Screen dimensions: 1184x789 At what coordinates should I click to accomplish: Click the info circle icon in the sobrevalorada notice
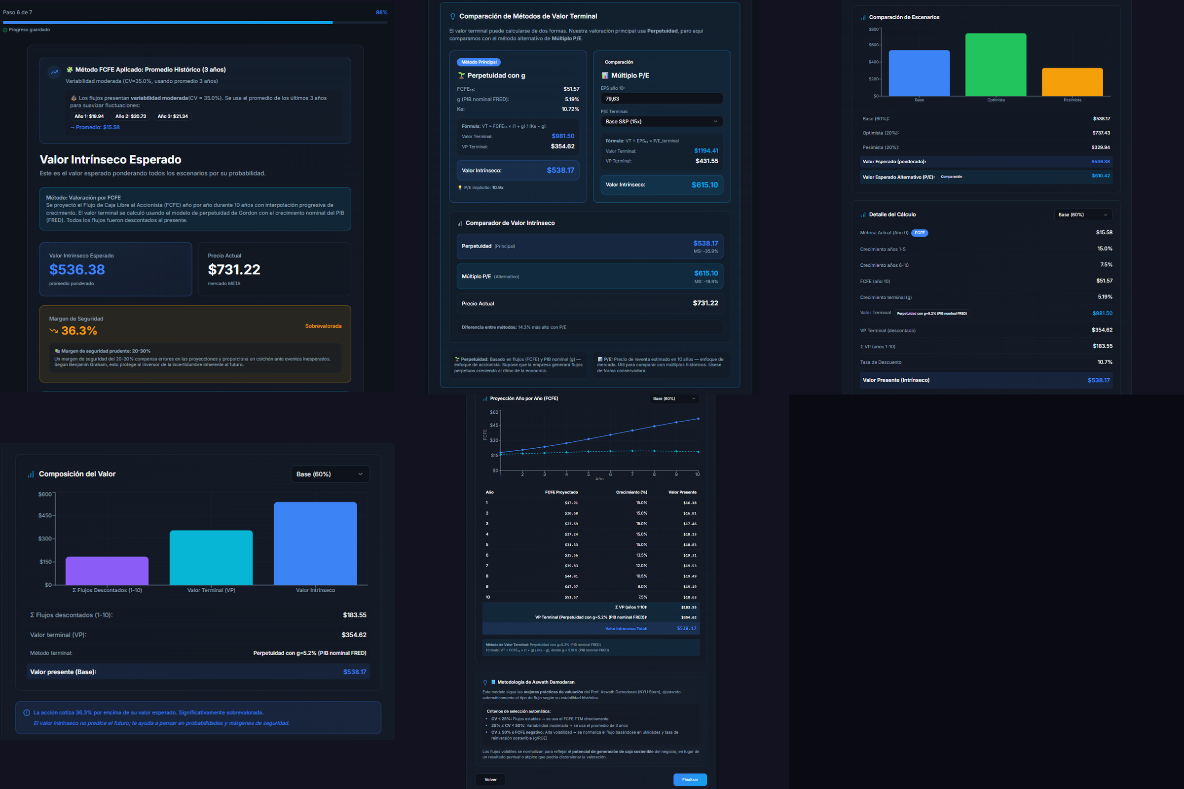tap(27, 713)
